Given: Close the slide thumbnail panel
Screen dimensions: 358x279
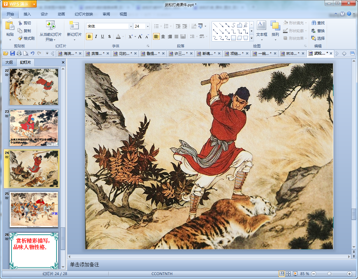Looking at the screenshot, I should pyautogui.click(x=63, y=62).
